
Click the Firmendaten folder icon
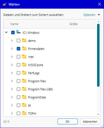pyautogui.click(x=24, y=49)
